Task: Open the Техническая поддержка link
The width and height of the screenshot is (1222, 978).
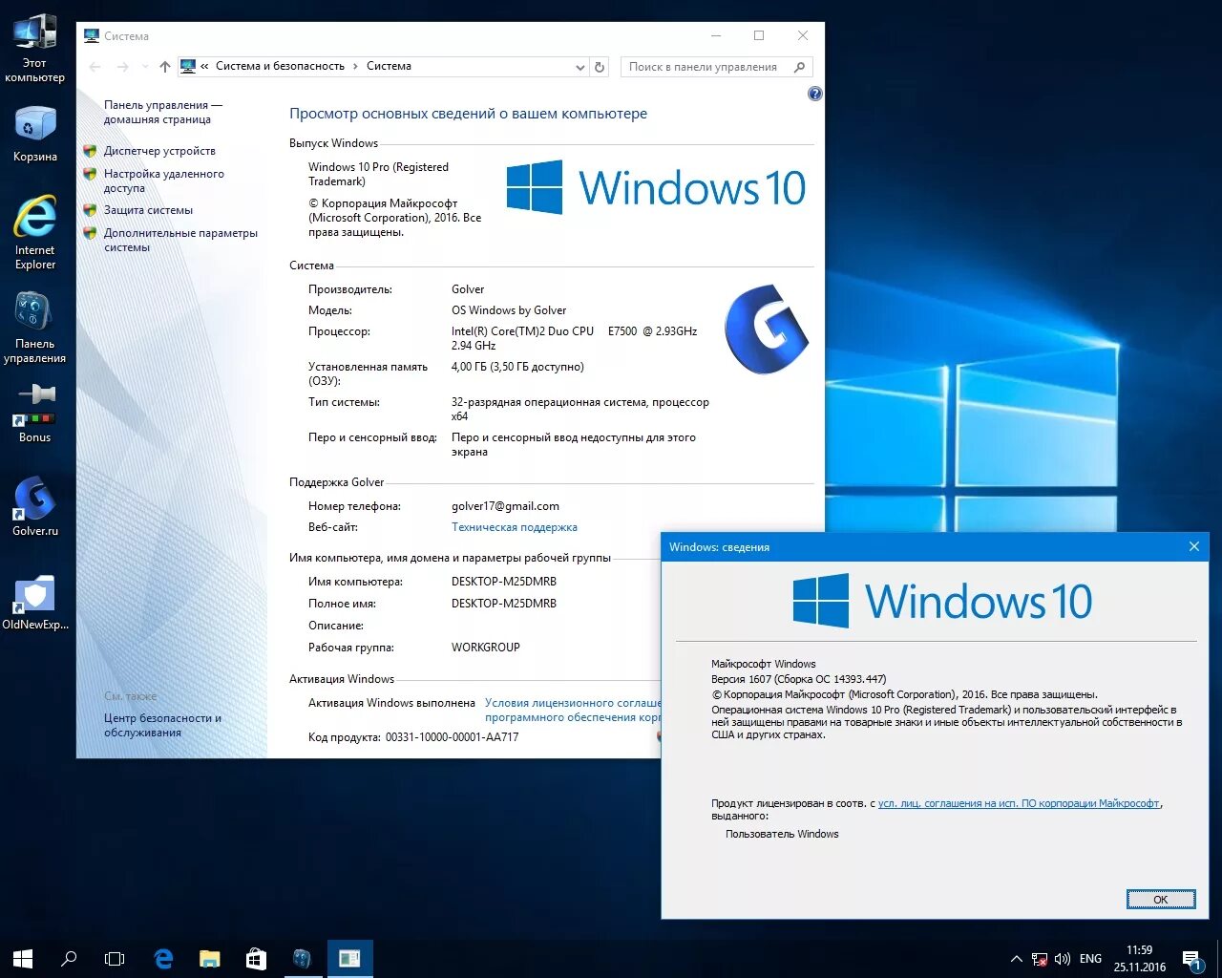Action: 514,526
